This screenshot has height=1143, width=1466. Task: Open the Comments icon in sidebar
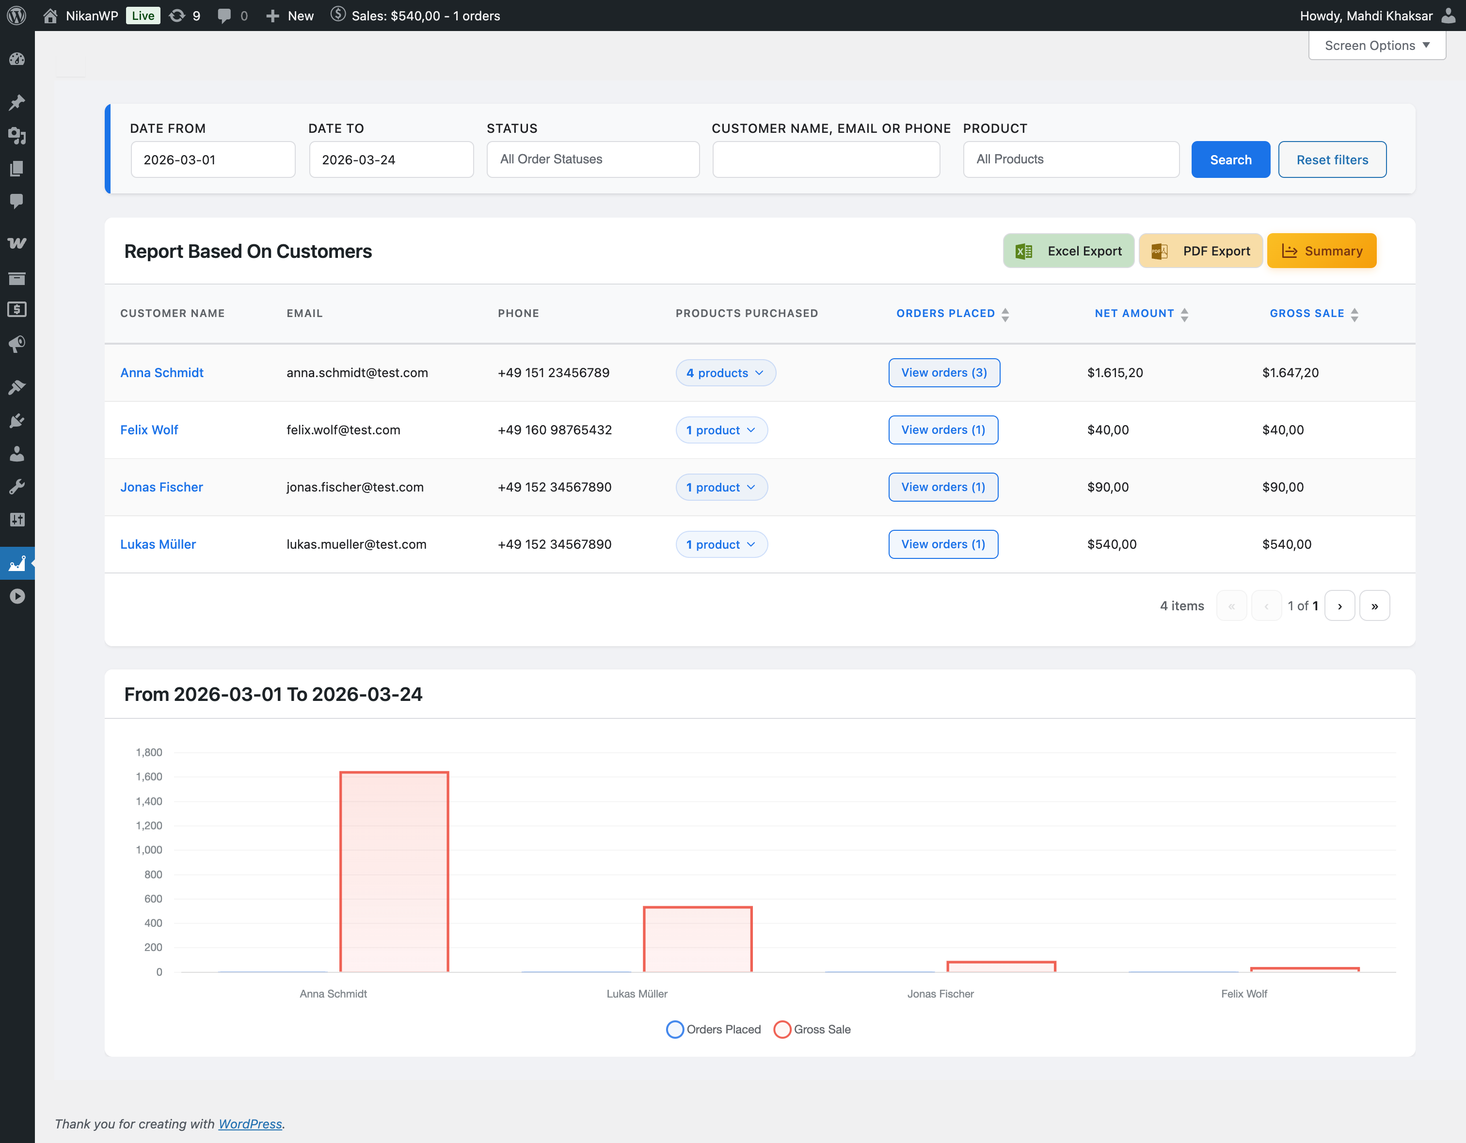point(17,202)
